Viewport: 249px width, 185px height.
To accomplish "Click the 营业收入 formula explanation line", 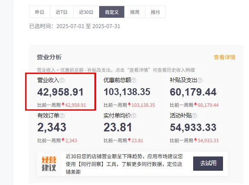I will (116, 70).
